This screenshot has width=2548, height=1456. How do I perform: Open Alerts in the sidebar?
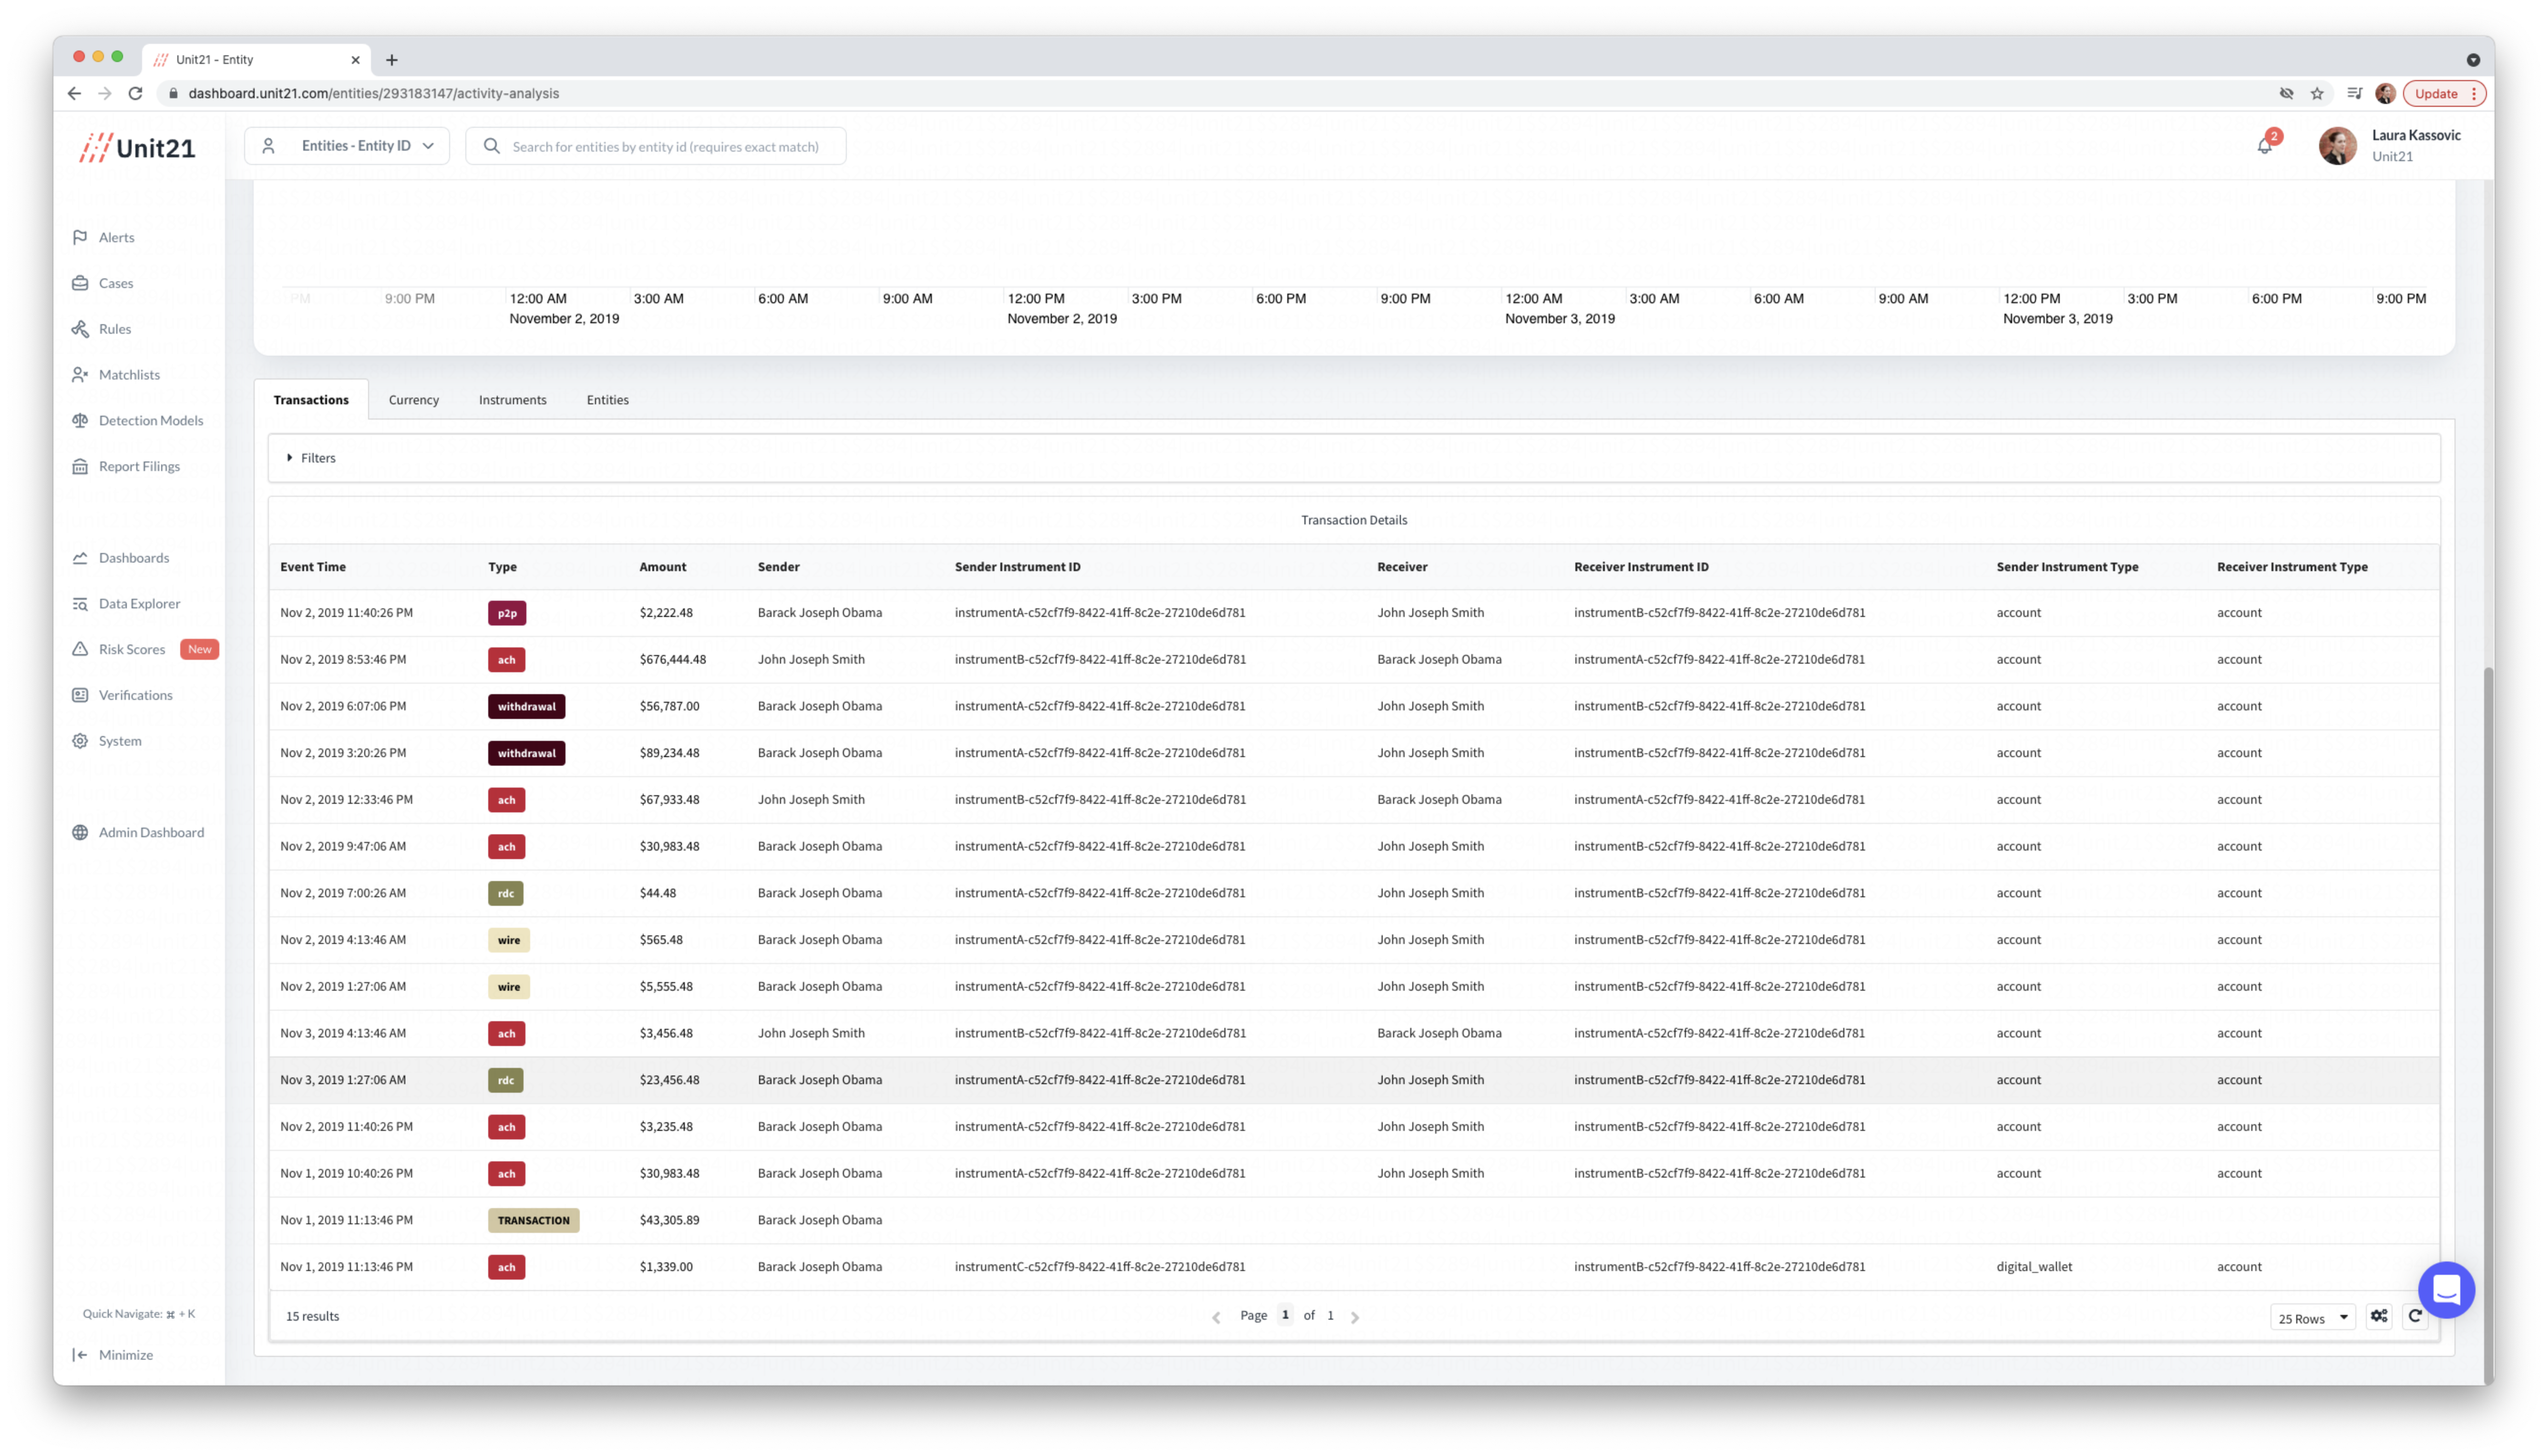click(116, 237)
